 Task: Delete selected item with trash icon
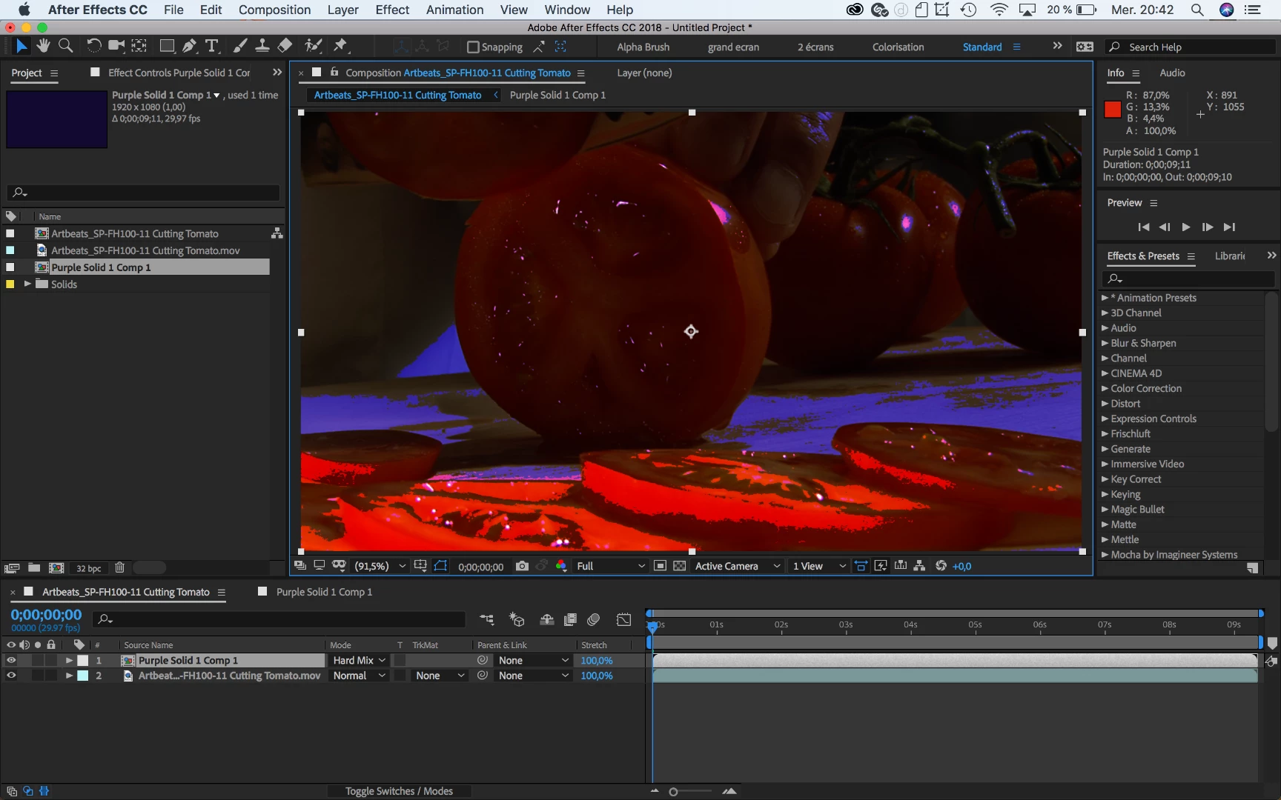pyautogui.click(x=119, y=568)
